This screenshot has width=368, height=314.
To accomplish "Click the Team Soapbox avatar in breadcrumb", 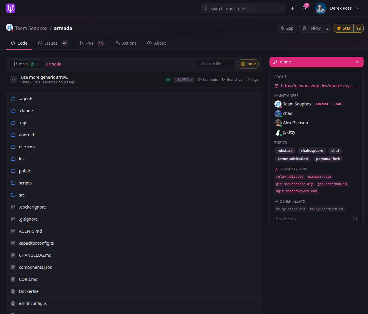I will point(9,28).
